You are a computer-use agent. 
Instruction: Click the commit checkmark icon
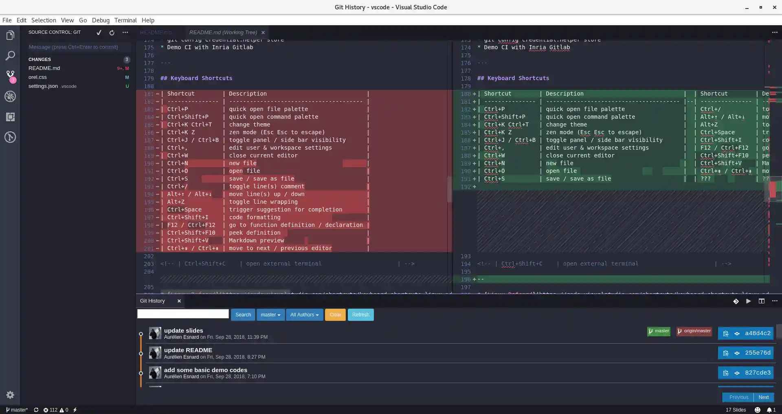(x=99, y=33)
